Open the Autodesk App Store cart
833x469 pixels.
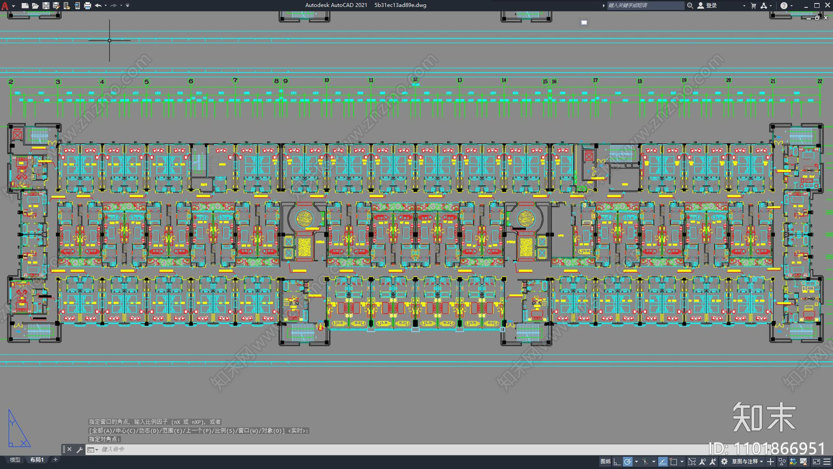(753, 5)
